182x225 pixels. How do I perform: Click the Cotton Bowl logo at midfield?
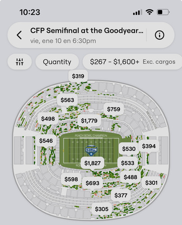(x=91, y=150)
